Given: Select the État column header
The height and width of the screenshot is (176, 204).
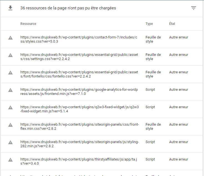Looking at the screenshot, I should (172, 24).
